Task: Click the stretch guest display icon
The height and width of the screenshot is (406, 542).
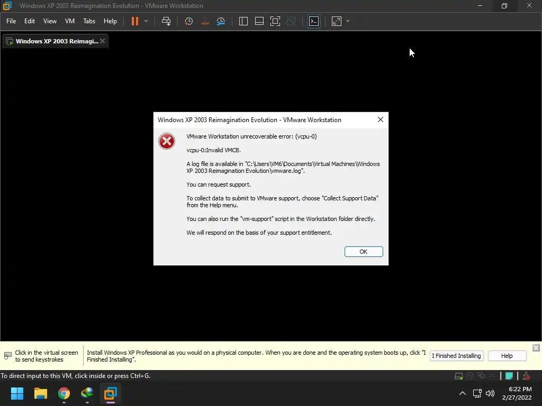Action: coord(337,21)
